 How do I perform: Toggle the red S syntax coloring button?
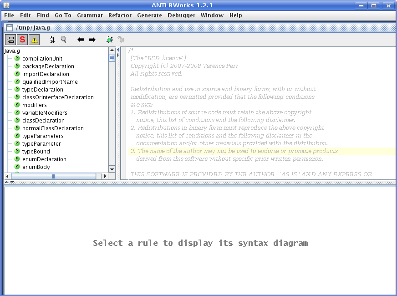click(22, 40)
